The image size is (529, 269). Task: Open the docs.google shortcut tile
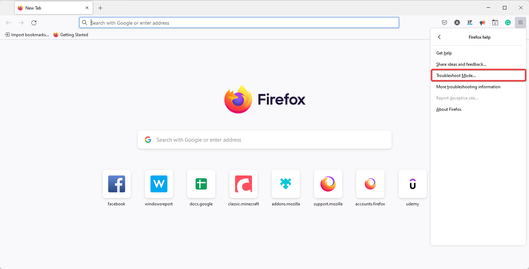(201, 184)
